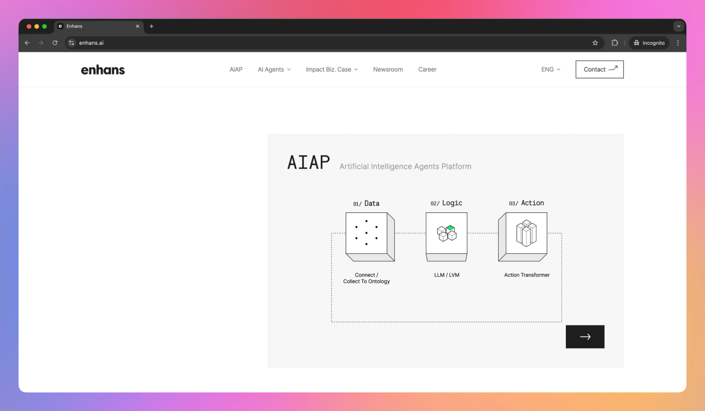Reload the page
This screenshot has width=705, height=411.
click(x=55, y=43)
